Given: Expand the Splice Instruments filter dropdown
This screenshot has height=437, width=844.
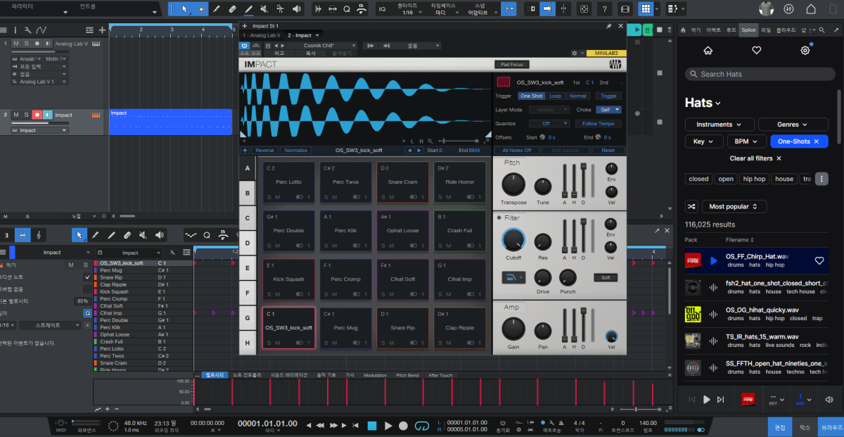Looking at the screenshot, I should pyautogui.click(x=719, y=125).
